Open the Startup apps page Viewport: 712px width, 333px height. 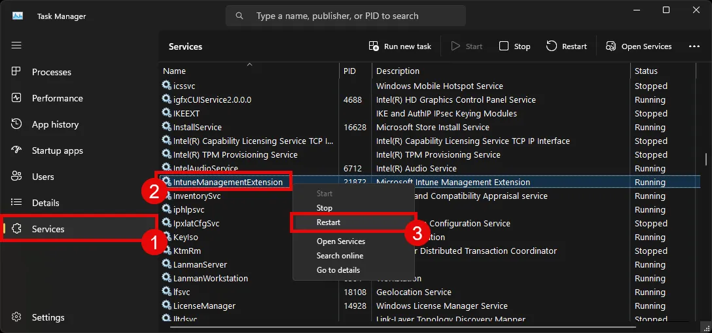57,150
